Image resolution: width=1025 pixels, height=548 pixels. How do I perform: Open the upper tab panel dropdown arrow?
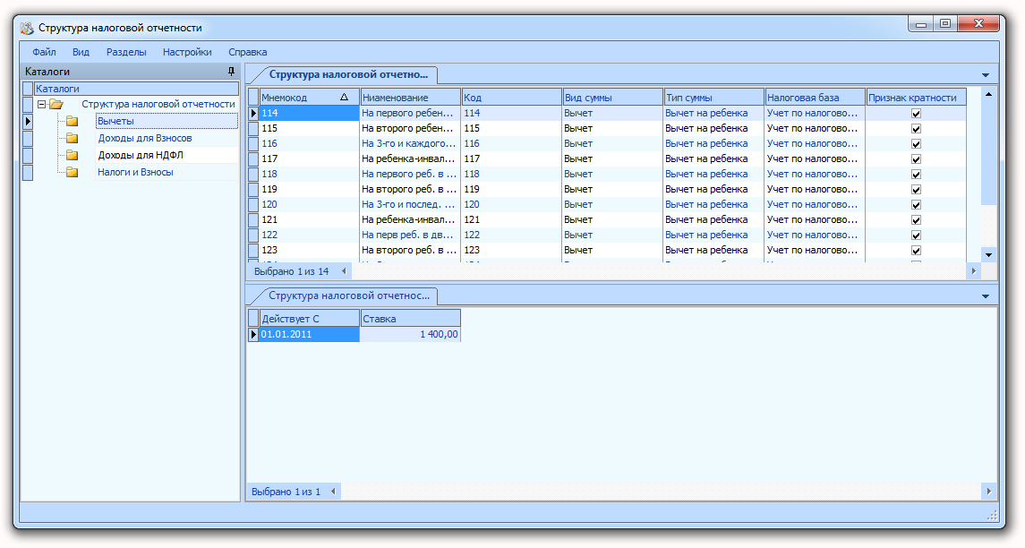pos(985,75)
